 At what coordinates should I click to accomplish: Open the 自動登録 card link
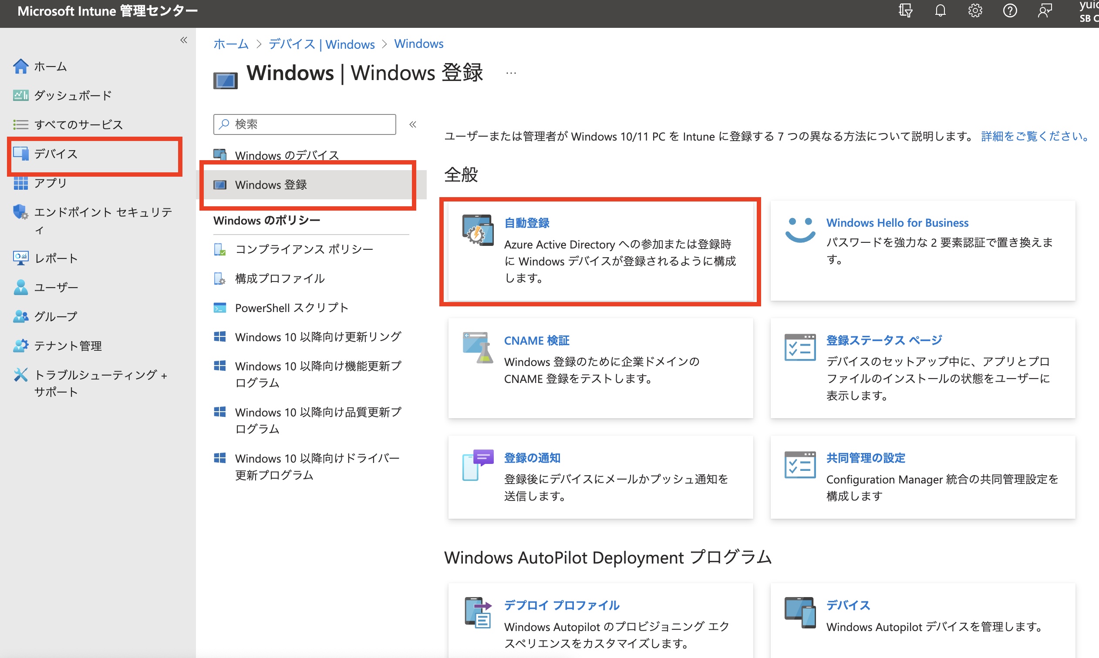(x=526, y=223)
